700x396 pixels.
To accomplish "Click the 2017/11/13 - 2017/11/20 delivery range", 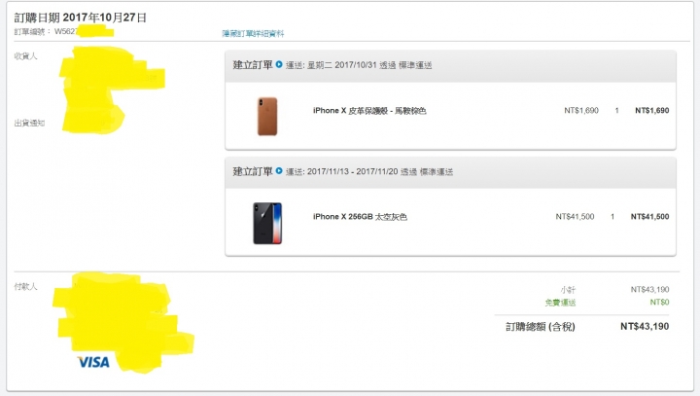I will [x=352, y=171].
